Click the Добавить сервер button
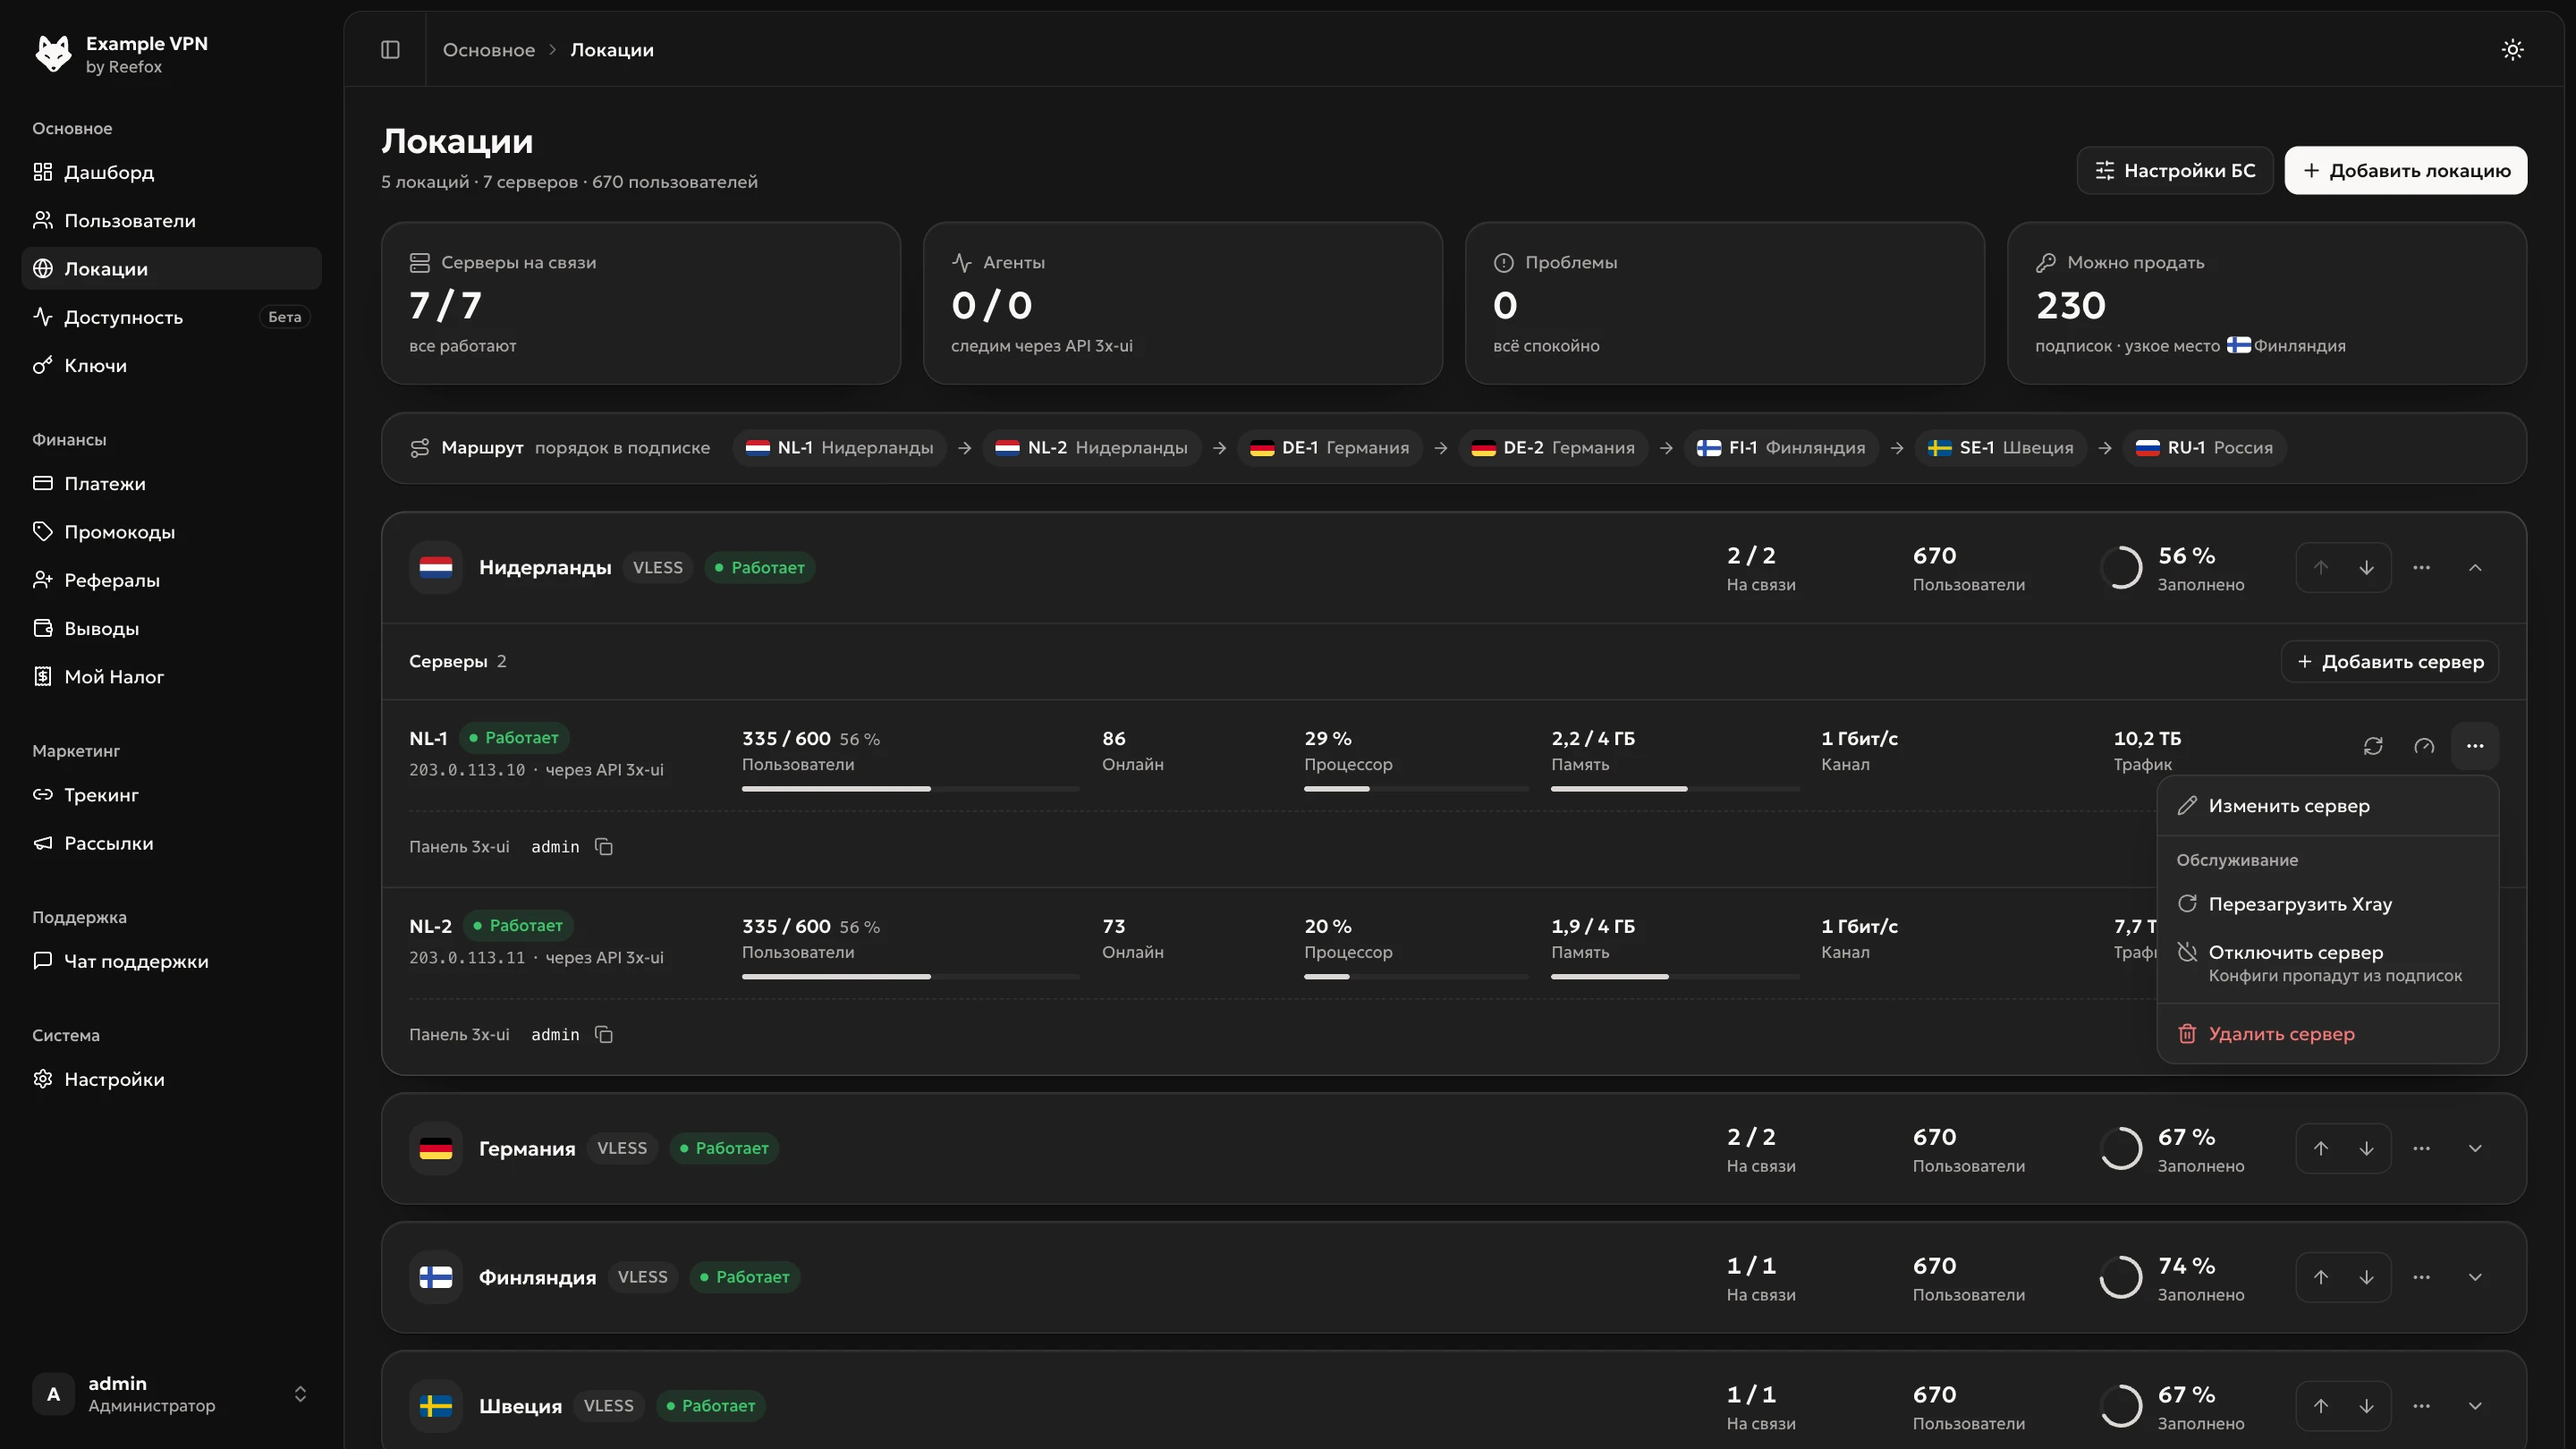The image size is (2576, 1449). [2390, 662]
